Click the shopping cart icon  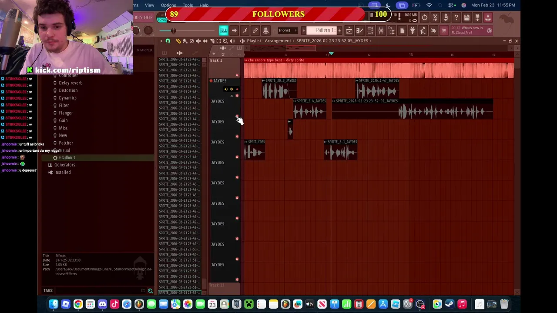tap(444, 30)
